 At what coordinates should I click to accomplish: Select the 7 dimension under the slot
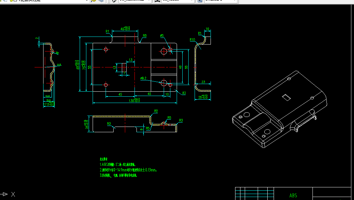tap(125, 73)
